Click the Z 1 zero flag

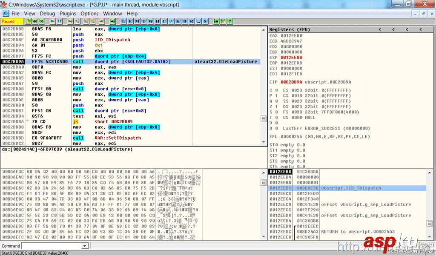tap(274, 106)
